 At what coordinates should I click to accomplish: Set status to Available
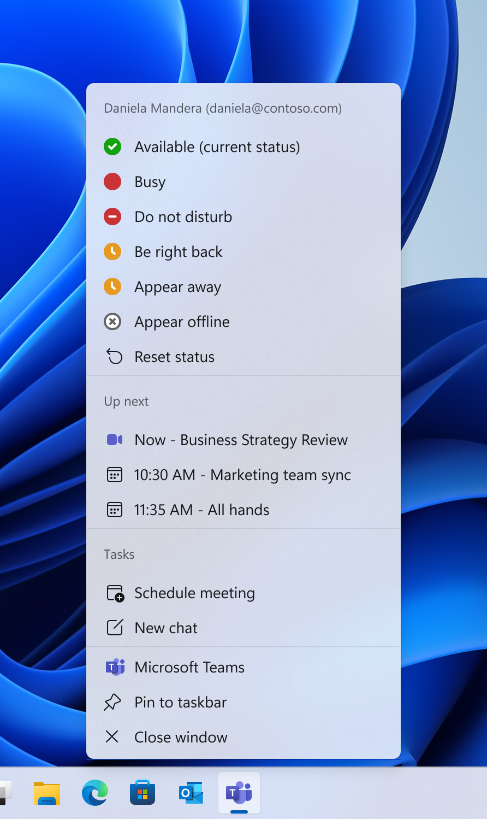pyautogui.click(x=243, y=147)
